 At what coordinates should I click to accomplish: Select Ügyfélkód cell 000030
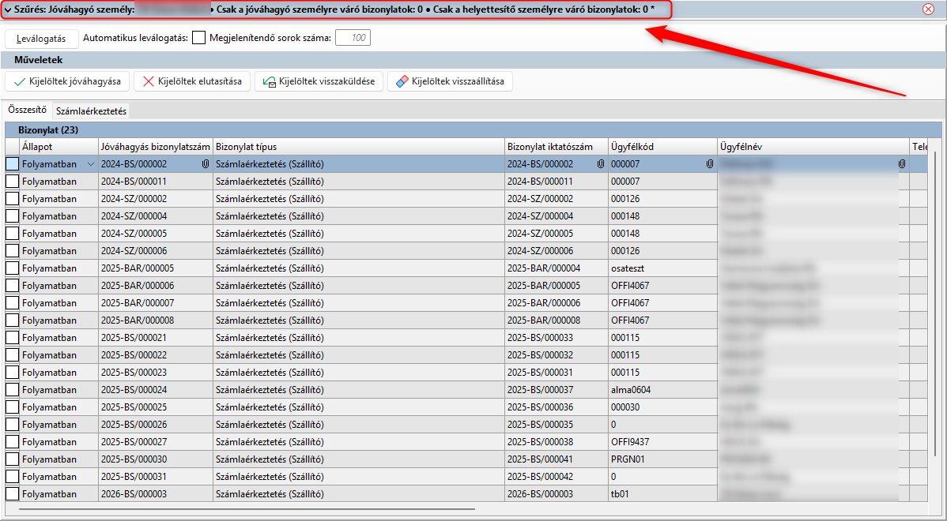[662, 407]
